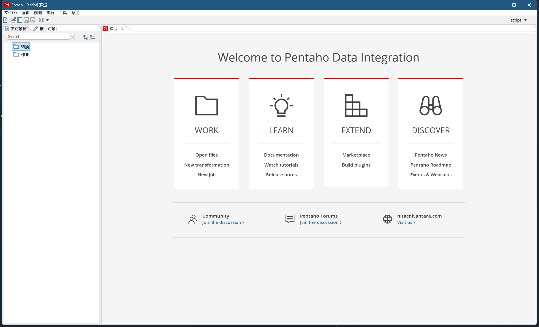Select the 作业 folder in tree
Image resolution: width=539 pixels, height=327 pixels.
coord(25,55)
